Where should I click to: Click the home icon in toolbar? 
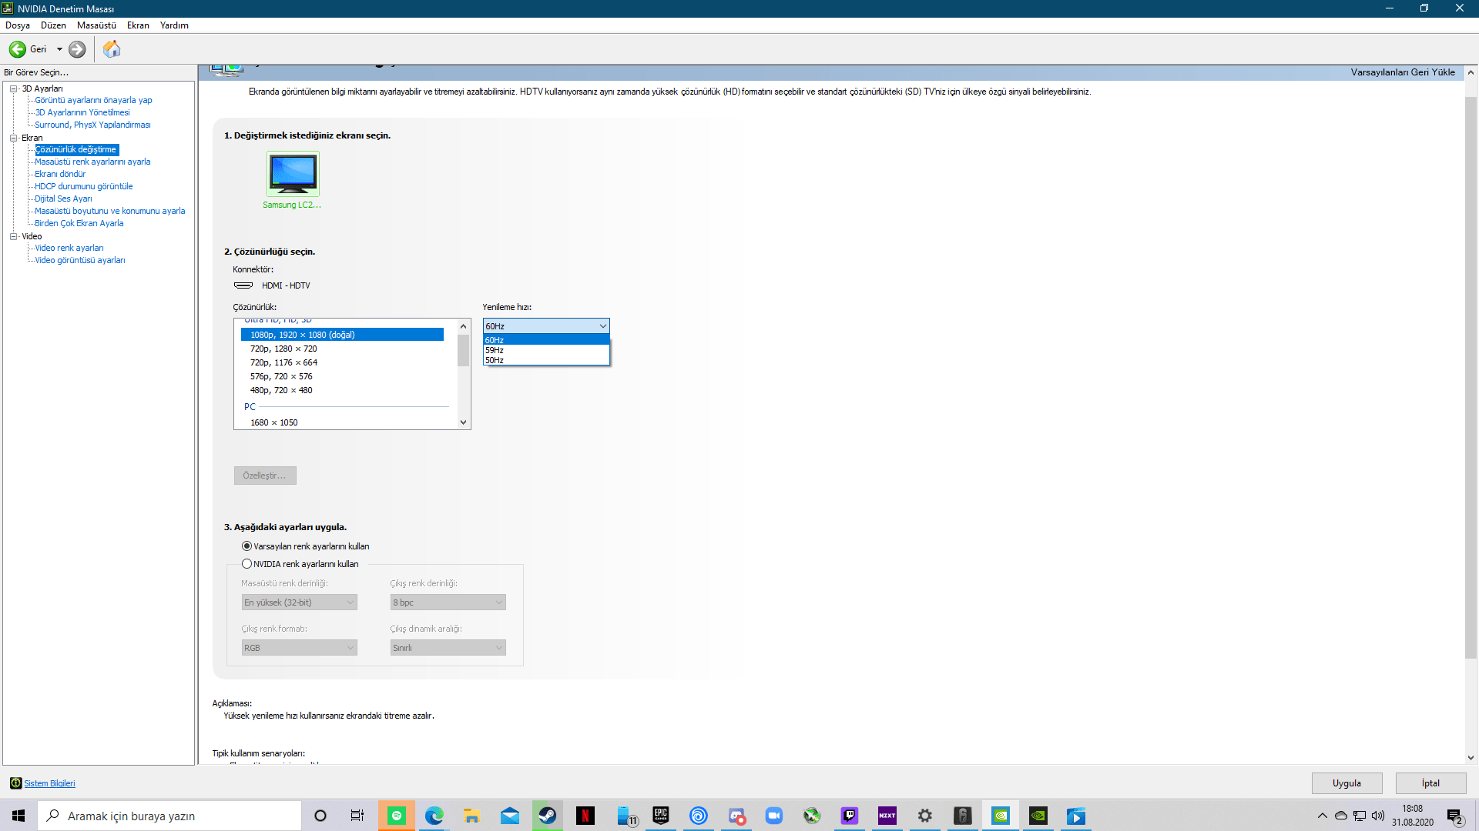click(112, 49)
